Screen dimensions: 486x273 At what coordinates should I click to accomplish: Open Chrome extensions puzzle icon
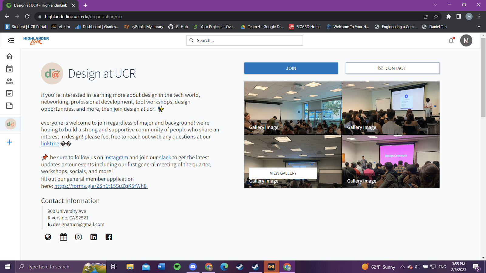[449, 17]
